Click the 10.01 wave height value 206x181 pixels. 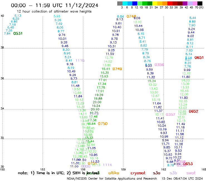[x=62, y=39]
